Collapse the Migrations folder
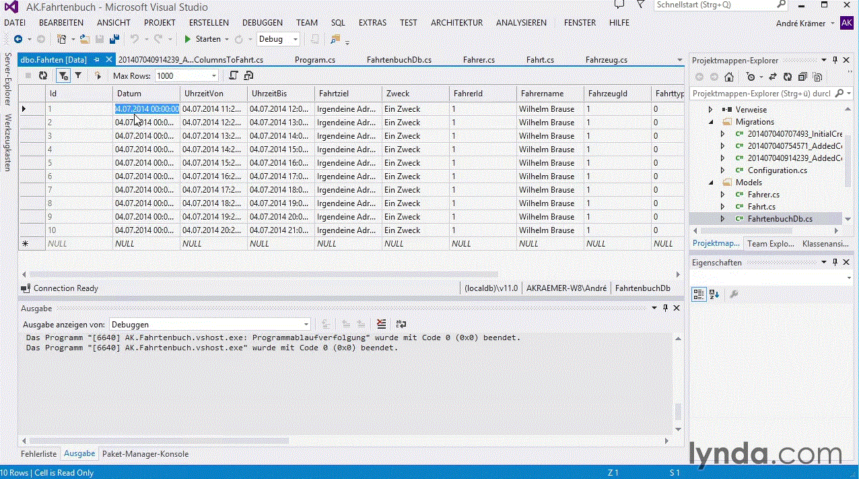Screen dimensions: 859x479 point(710,122)
